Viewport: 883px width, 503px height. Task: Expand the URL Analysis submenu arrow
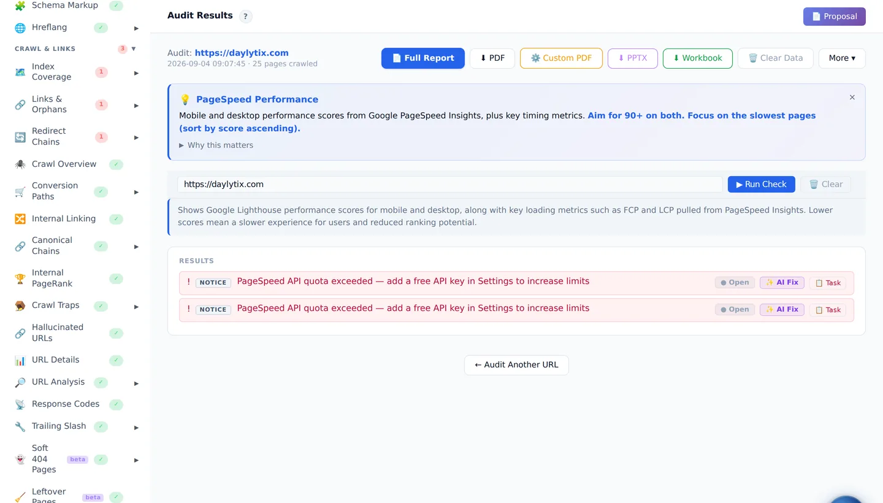136,383
